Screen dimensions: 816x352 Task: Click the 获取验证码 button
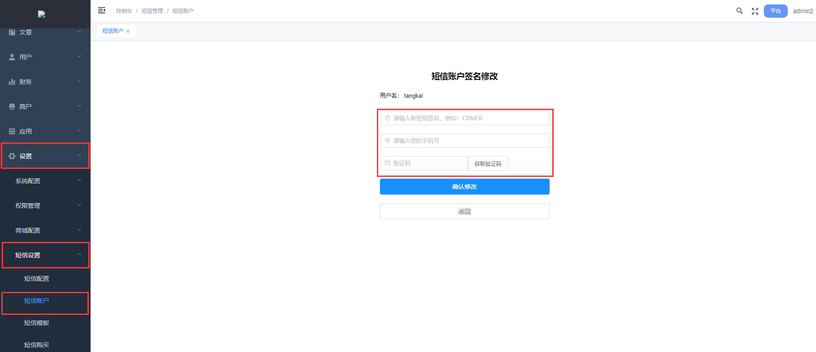(488, 164)
